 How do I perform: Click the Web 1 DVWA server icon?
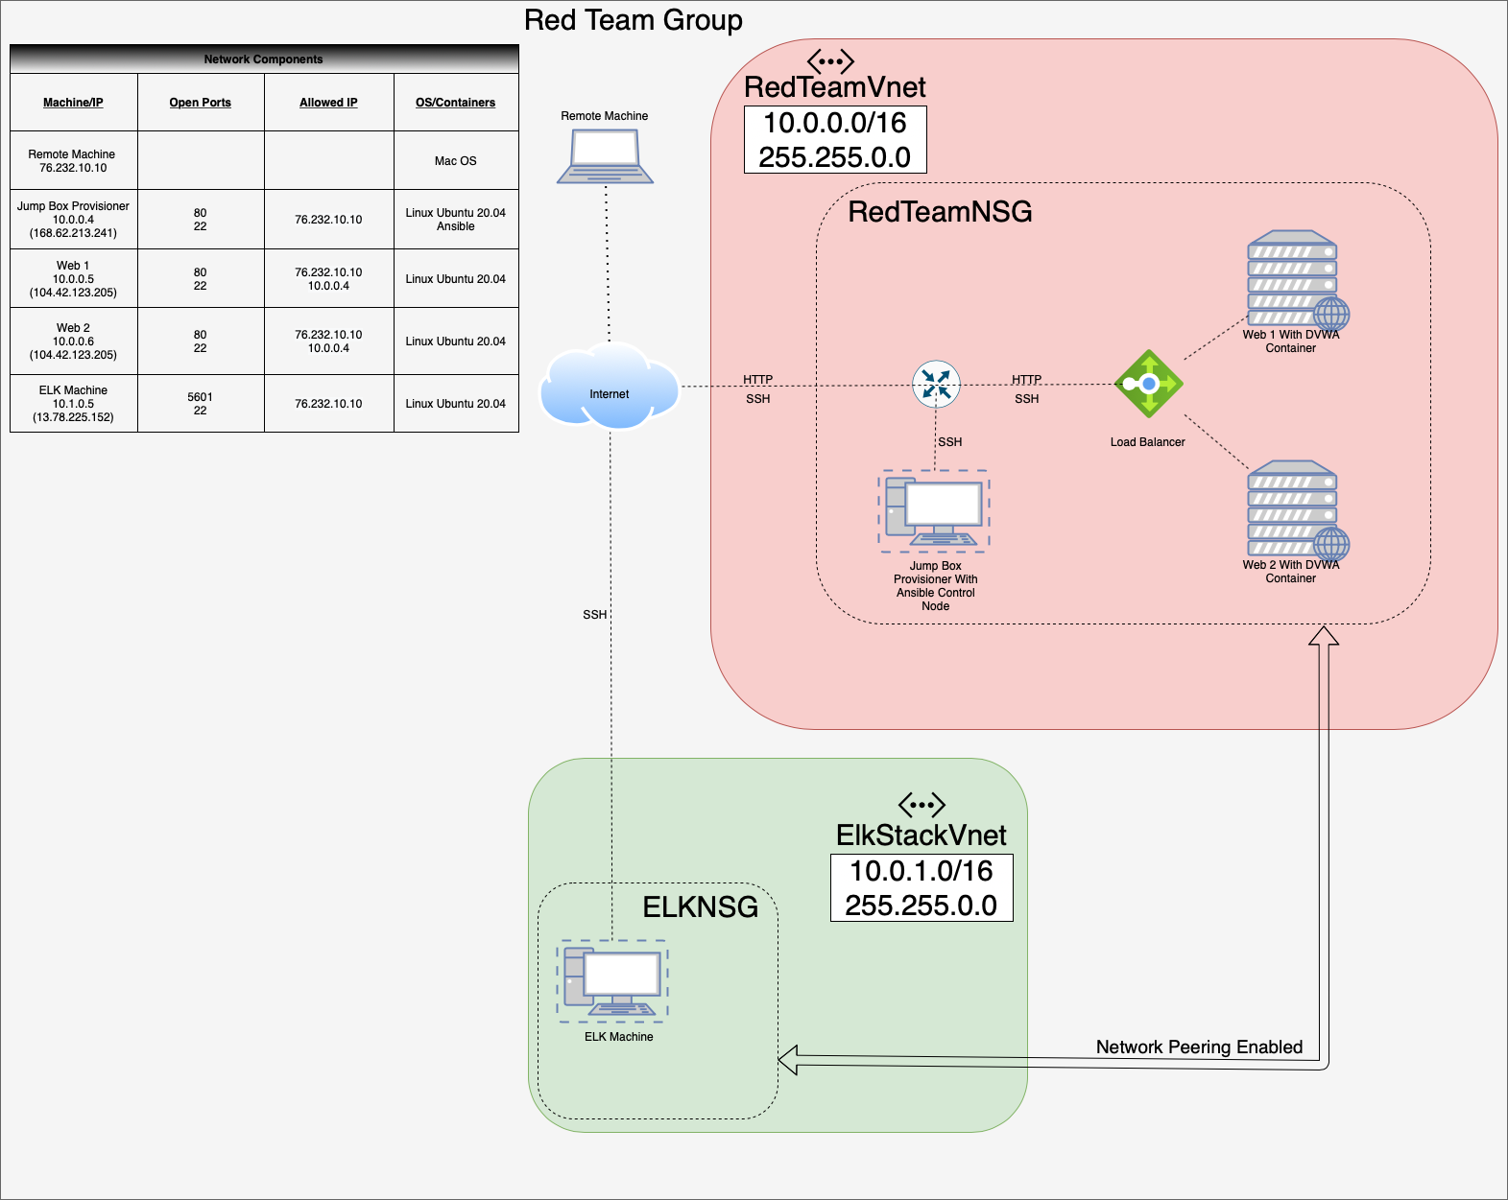[x=1298, y=279]
